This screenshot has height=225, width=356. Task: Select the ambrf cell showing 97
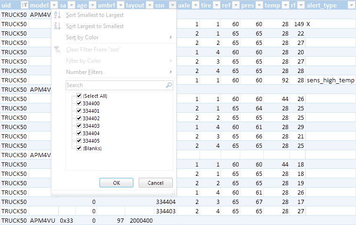(111, 220)
